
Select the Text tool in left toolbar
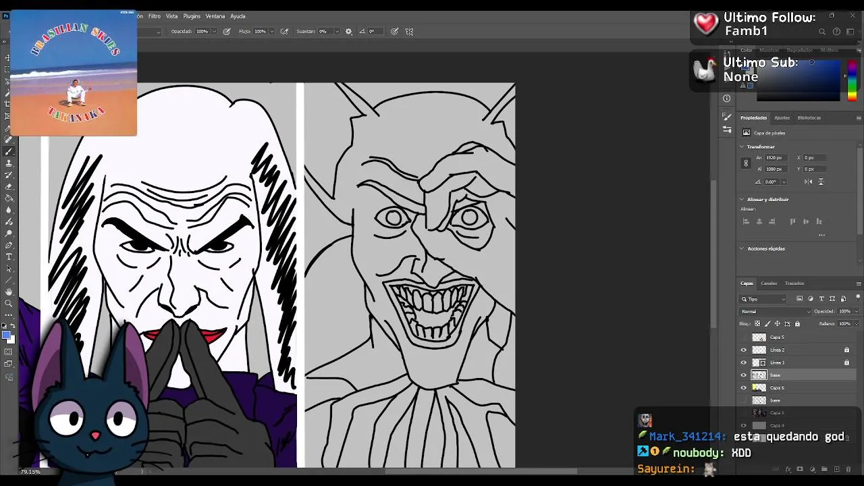9,256
